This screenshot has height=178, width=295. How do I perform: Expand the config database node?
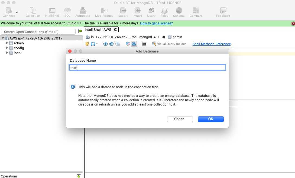pos(7,48)
